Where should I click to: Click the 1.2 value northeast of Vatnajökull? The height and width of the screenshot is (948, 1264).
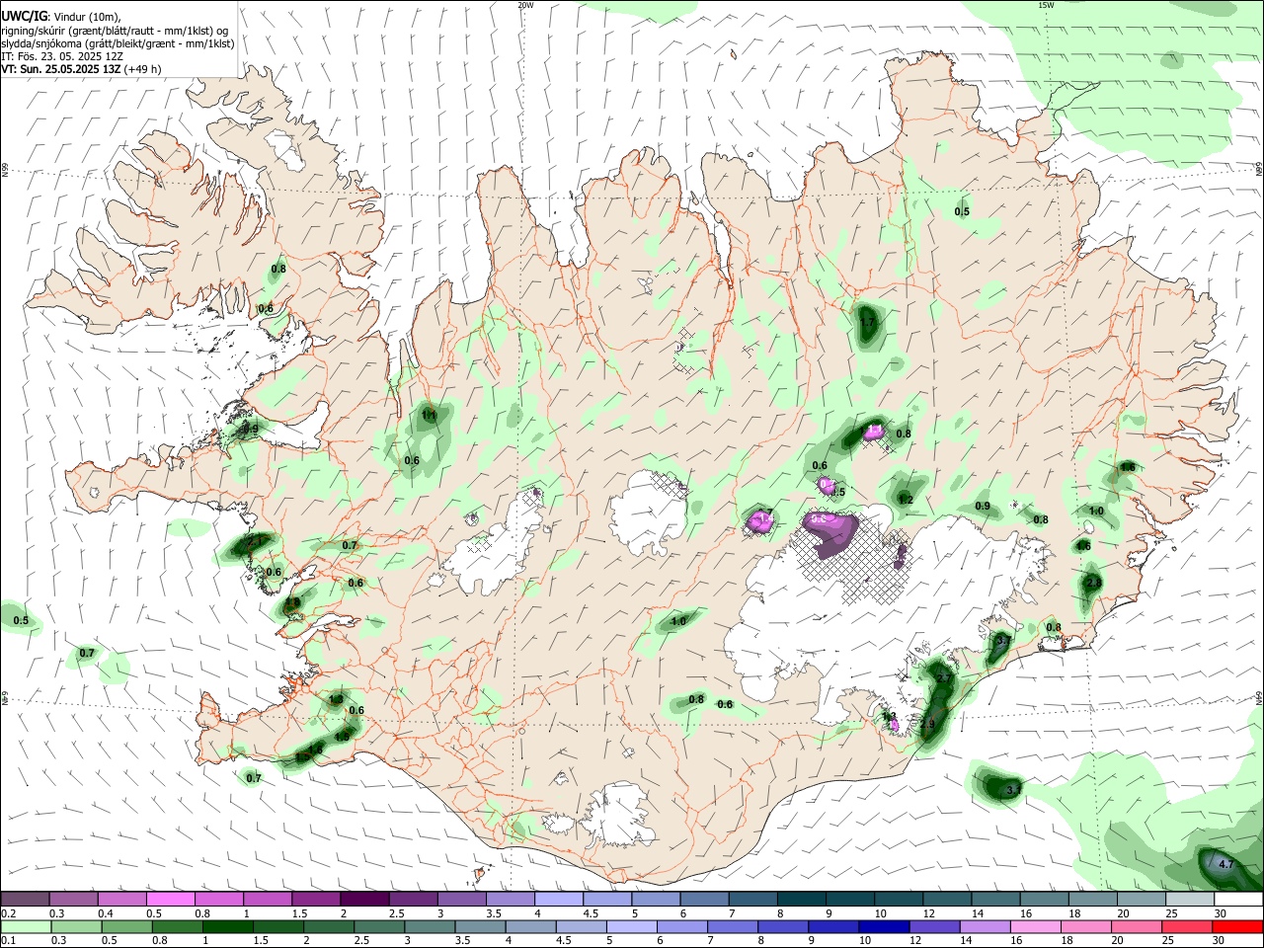pos(906,500)
